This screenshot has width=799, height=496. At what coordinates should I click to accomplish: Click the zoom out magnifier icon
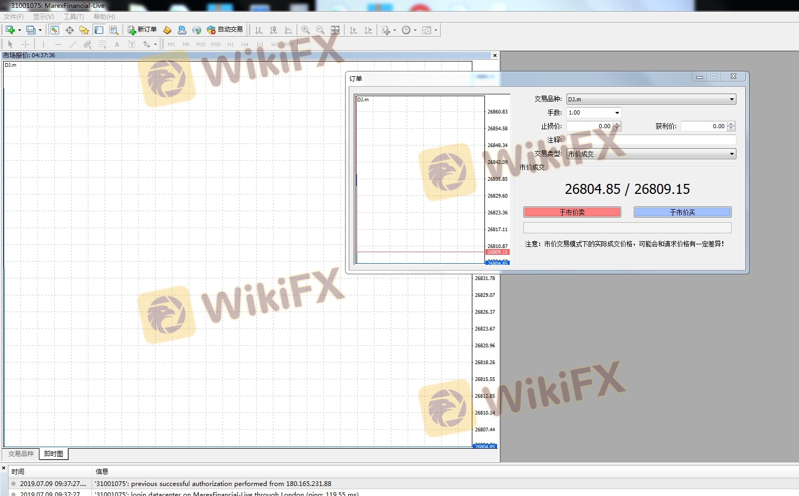[320, 30]
